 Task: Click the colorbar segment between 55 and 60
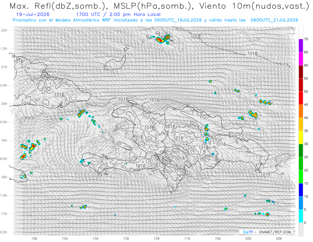tap(301, 72)
